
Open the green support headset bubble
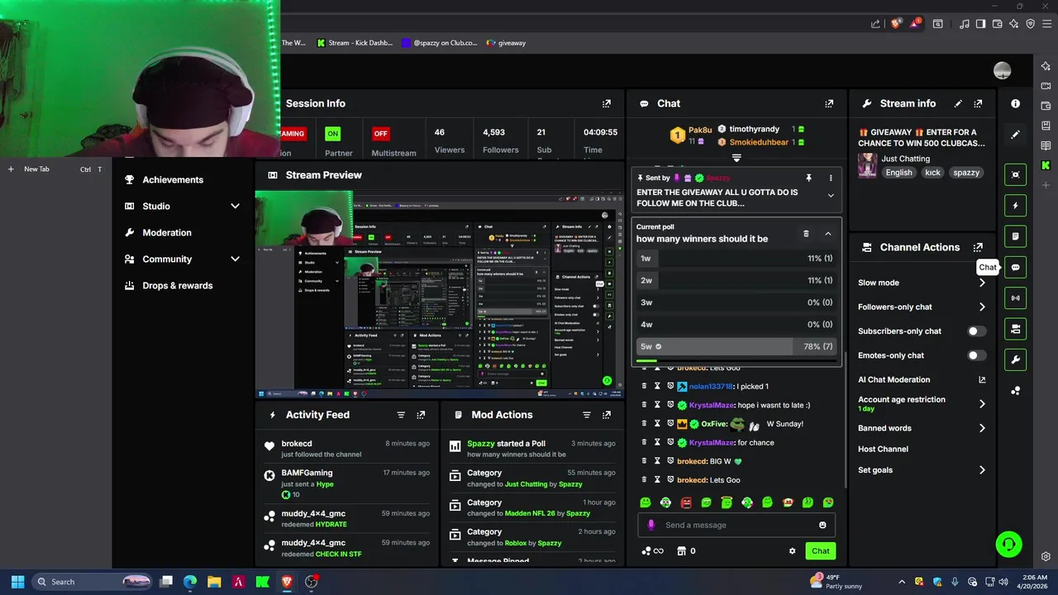coord(1008,545)
